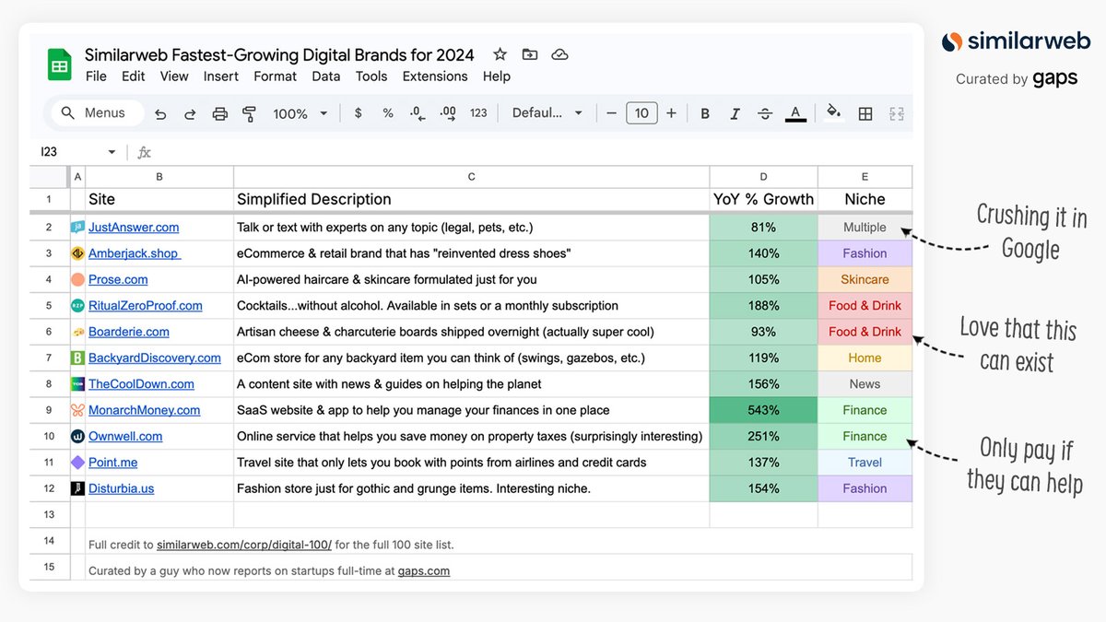Follow the similarweb.com/corp/digital-100/ link
Screen dimensions: 1106x622
[x=244, y=545]
